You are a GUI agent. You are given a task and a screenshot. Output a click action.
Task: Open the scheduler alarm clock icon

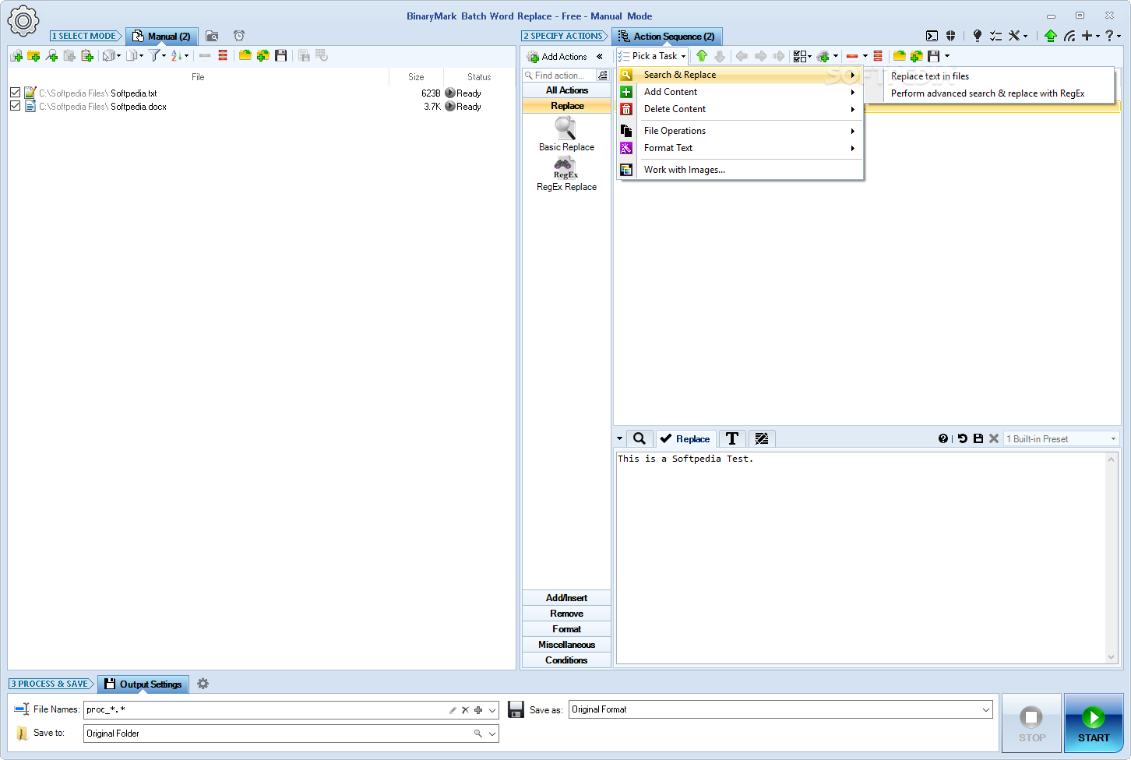tap(239, 36)
